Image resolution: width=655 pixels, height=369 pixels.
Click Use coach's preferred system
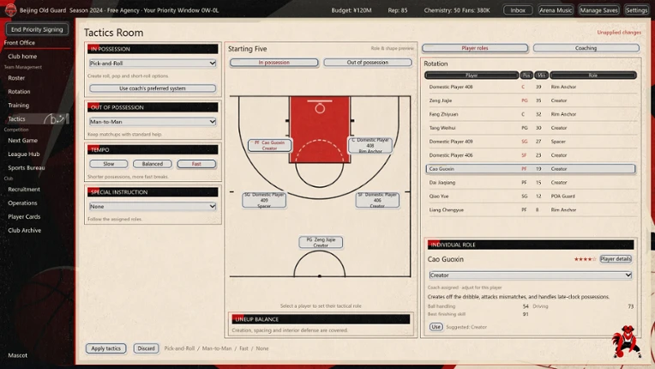pos(153,88)
